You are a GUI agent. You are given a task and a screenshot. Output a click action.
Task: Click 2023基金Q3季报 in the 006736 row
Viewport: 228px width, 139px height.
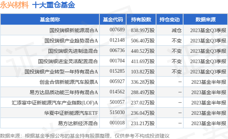208,51
